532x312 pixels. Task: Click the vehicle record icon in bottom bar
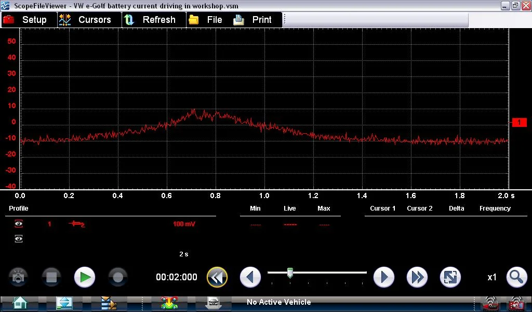(x=214, y=303)
